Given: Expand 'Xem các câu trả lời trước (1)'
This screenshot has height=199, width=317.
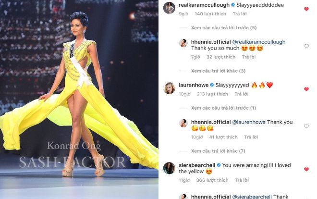Looking at the screenshot, I should point(223,108).
